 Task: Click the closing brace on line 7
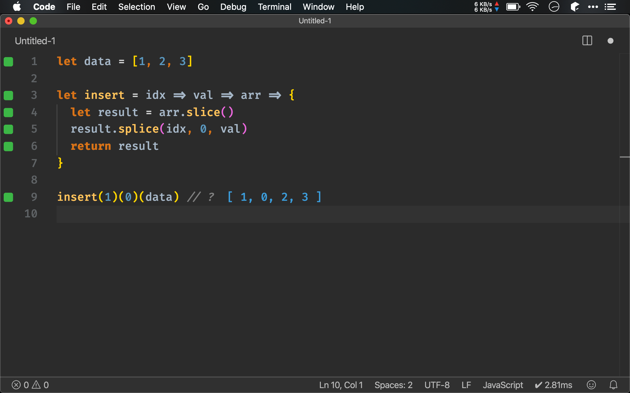tap(60, 163)
